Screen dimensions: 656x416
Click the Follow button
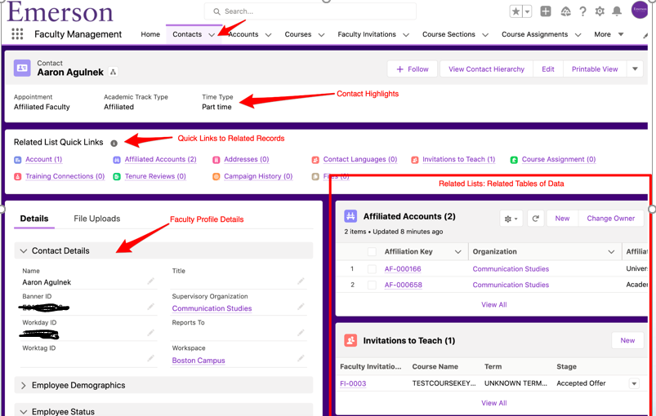coord(412,69)
